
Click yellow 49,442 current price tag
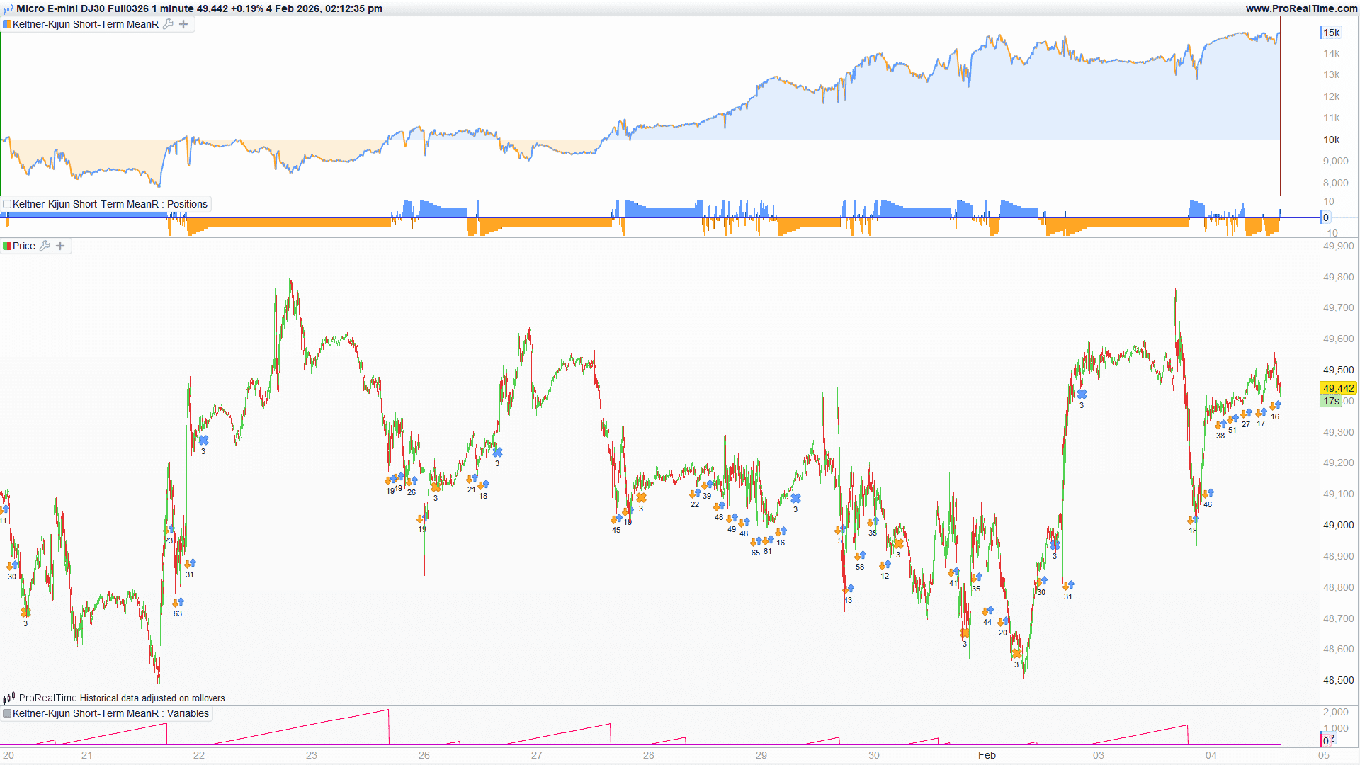coord(1338,388)
